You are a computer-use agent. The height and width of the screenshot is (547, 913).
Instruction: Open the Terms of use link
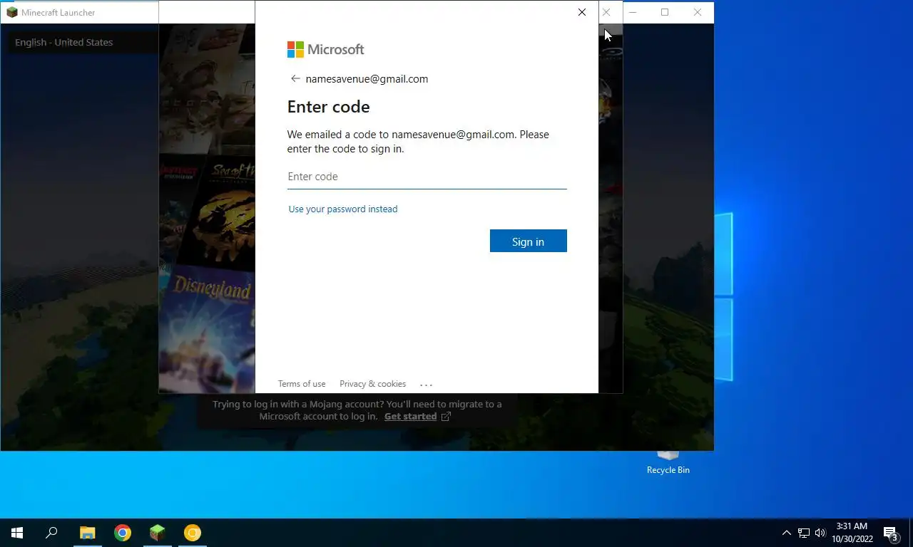(302, 384)
